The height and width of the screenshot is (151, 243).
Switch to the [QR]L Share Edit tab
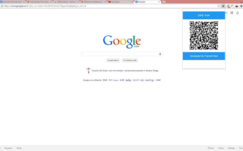(x=66, y=2)
